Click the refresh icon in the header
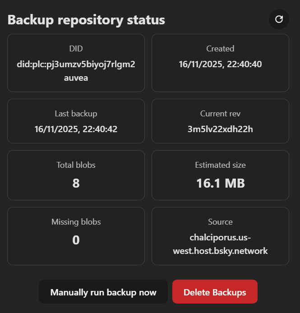The height and width of the screenshot is (313, 300). tap(279, 19)
